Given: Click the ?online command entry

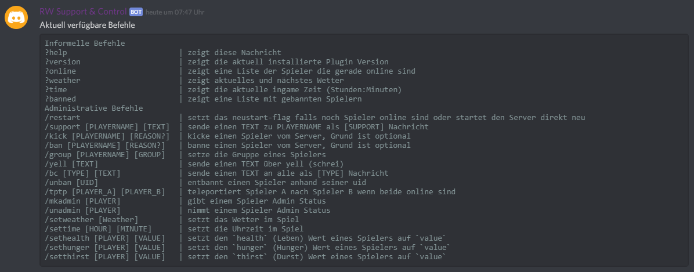Looking at the screenshot, I should 60,71.
